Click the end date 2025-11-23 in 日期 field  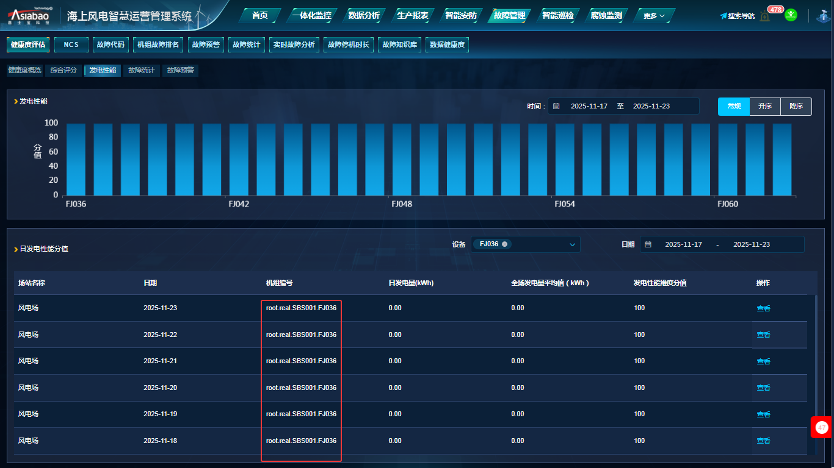(x=751, y=244)
